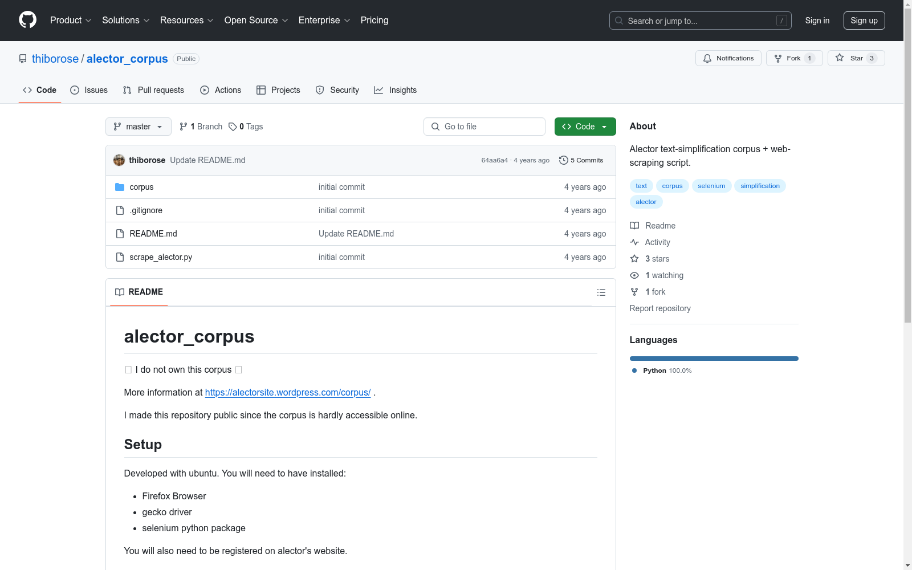
Task: Click the magnifier icon in the header search
Action: pos(619,21)
